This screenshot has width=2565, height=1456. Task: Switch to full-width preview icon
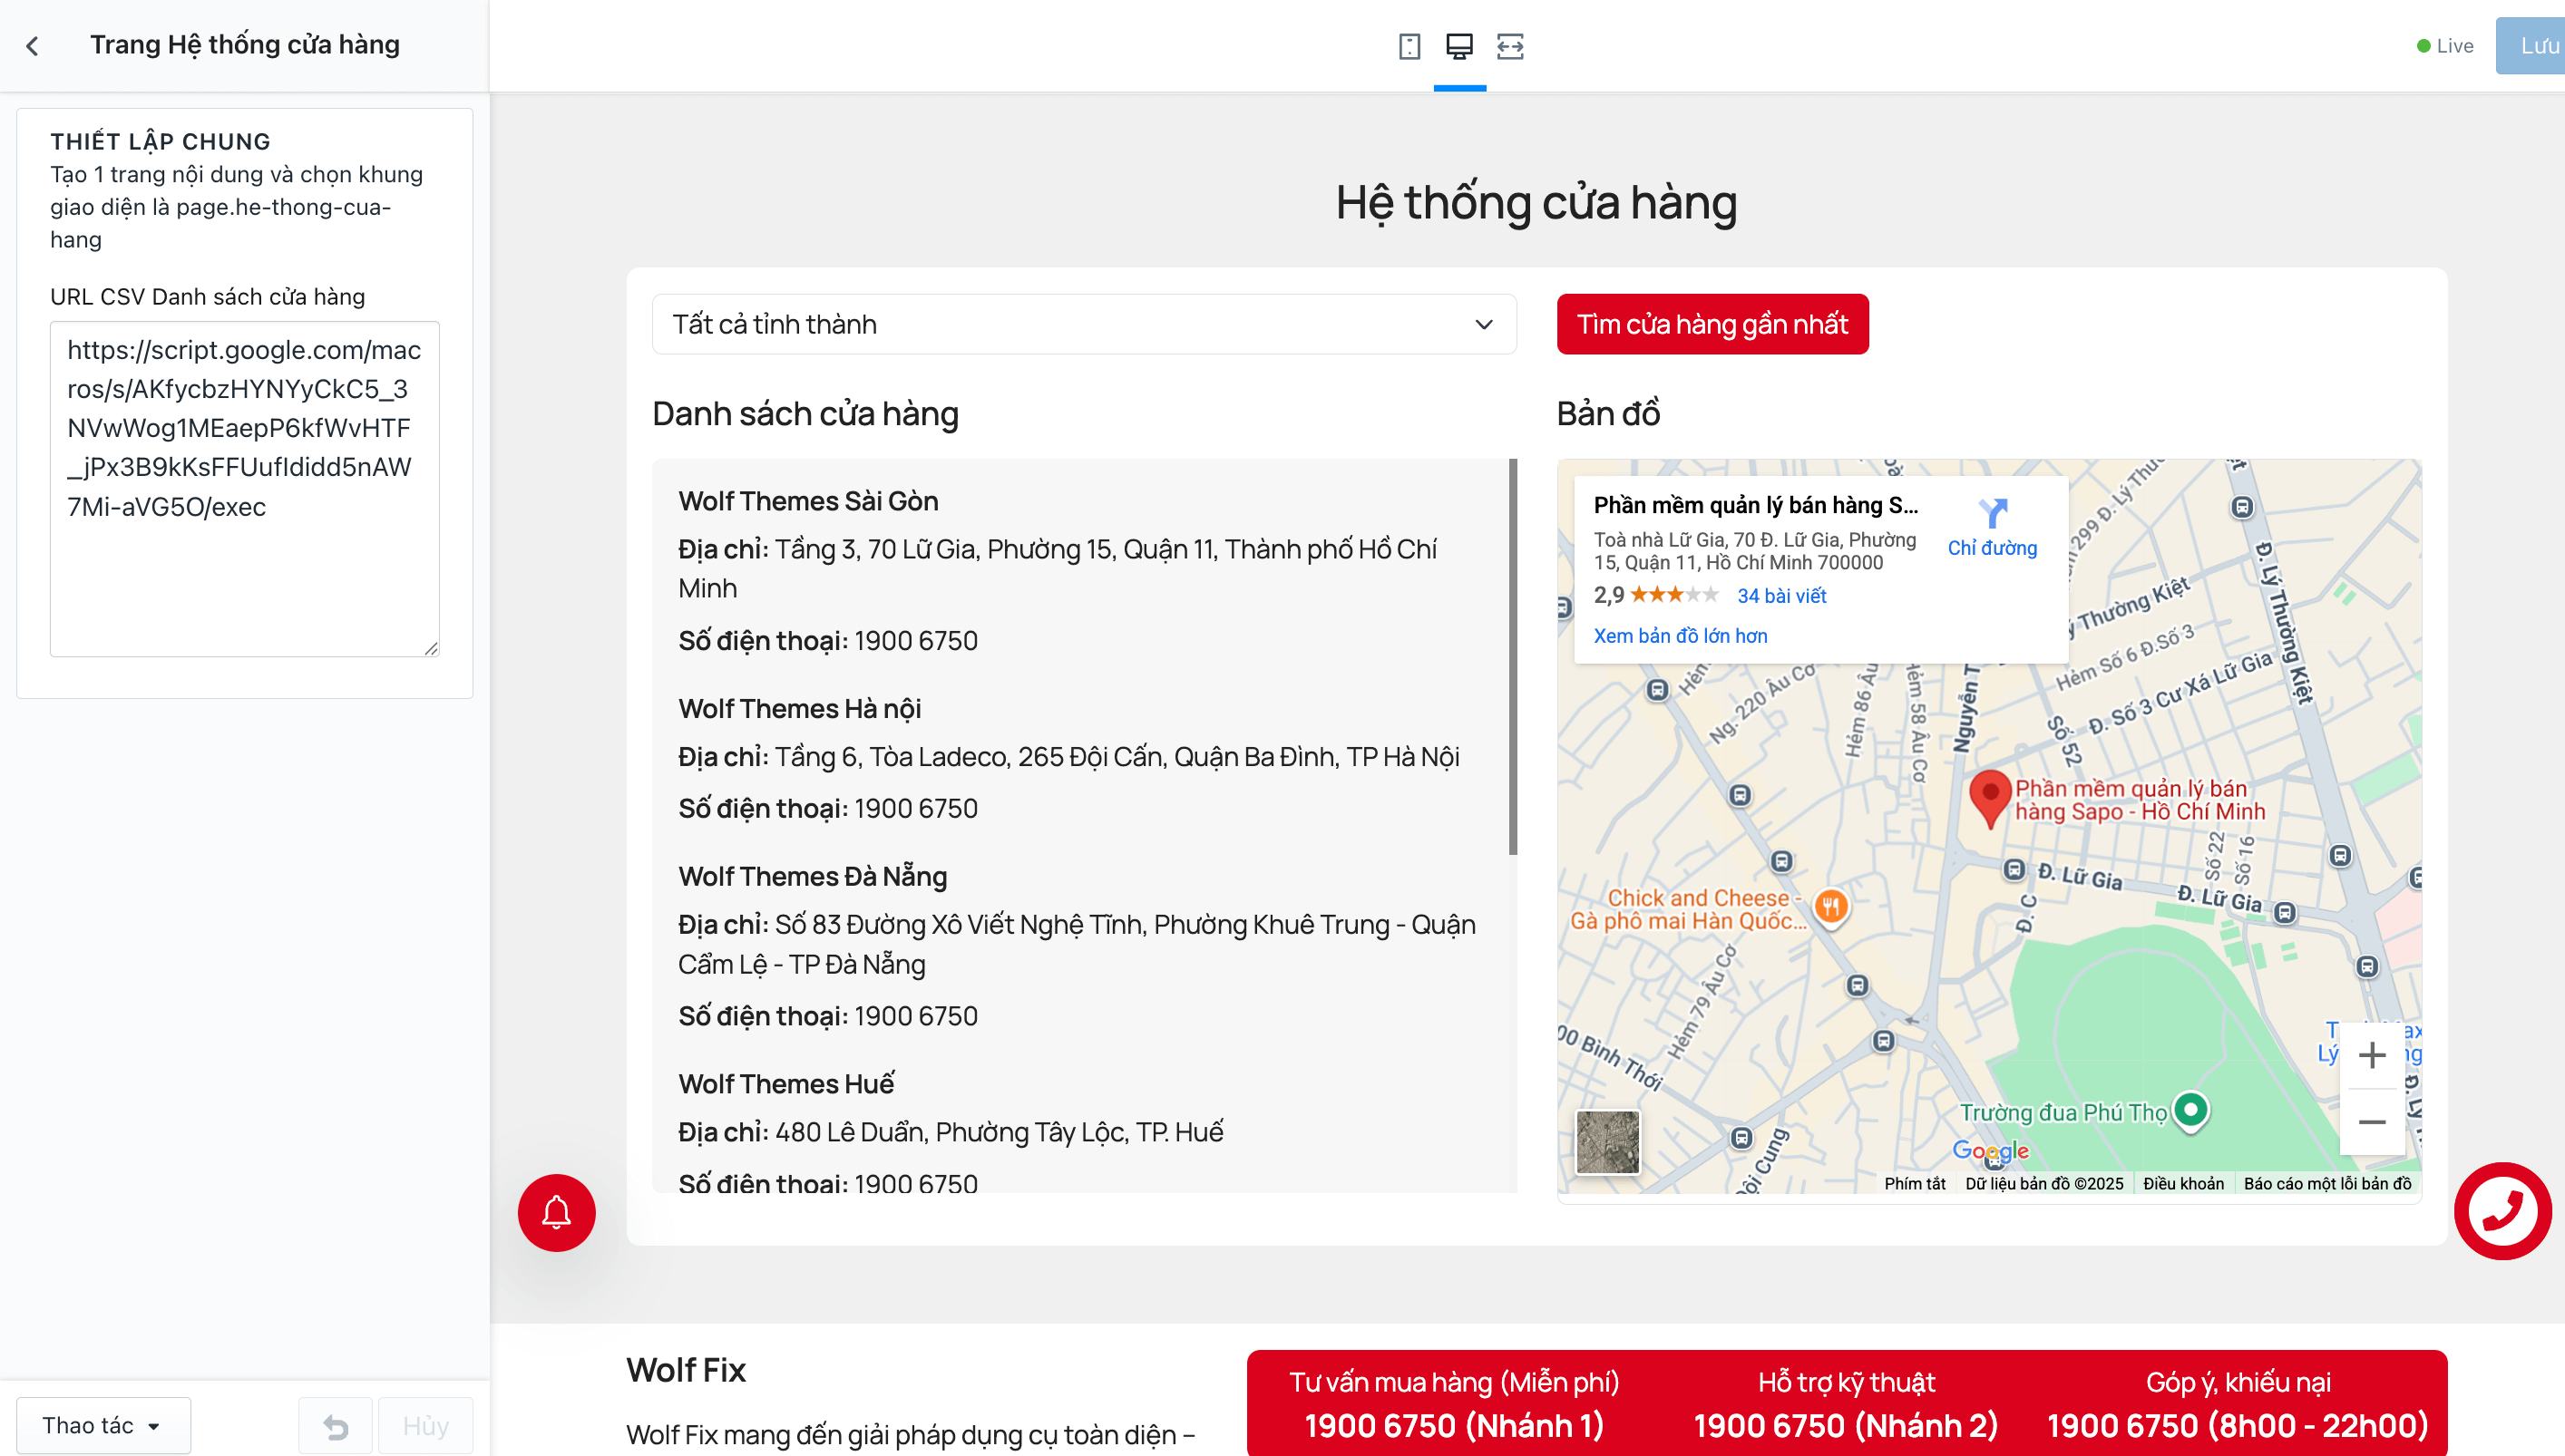(1509, 46)
